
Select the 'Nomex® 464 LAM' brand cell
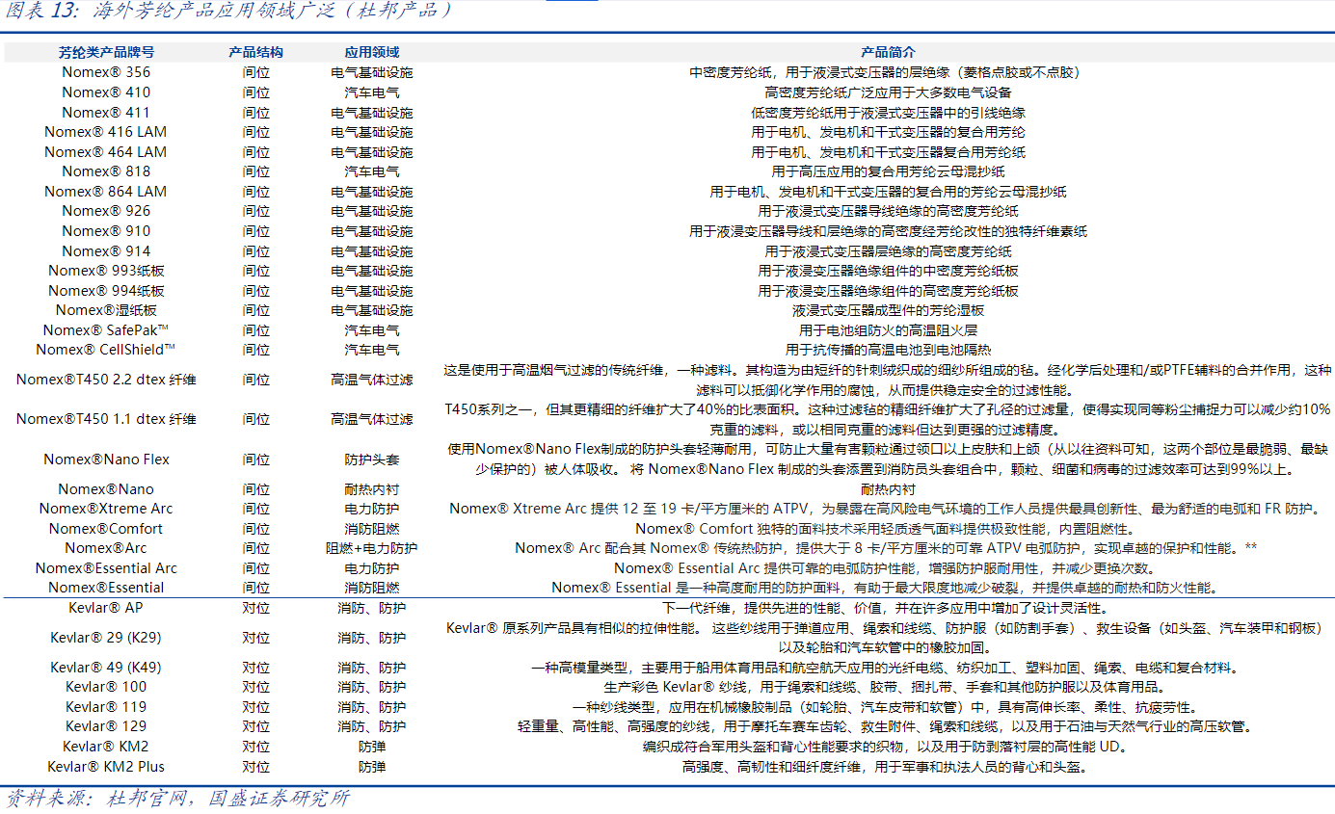pos(106,152)
